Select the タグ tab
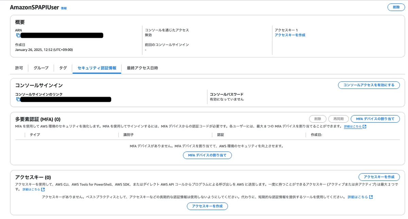 pyautogui.click(x=63, y=68)
